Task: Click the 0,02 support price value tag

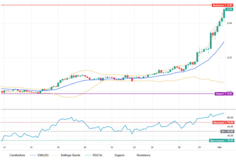Action: pos(229,94)
